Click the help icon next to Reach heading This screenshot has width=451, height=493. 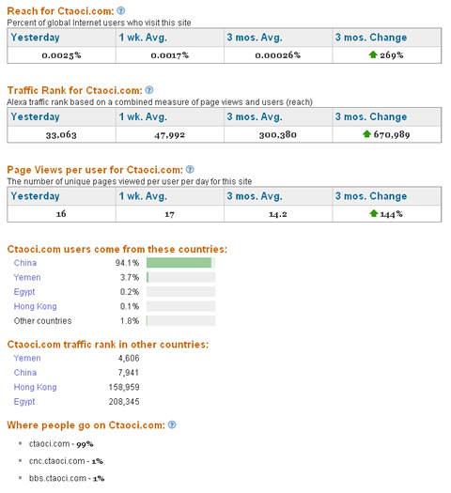[x=121, y=10]
